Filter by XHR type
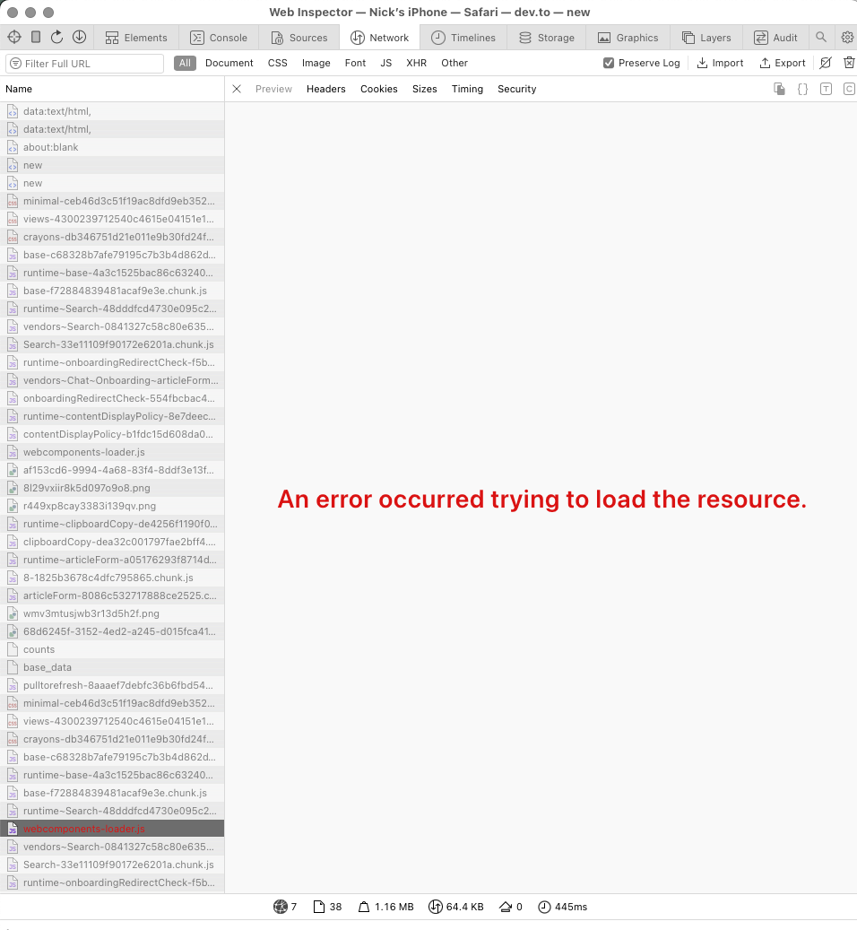 pyautogui.click(x=416, y=63)
